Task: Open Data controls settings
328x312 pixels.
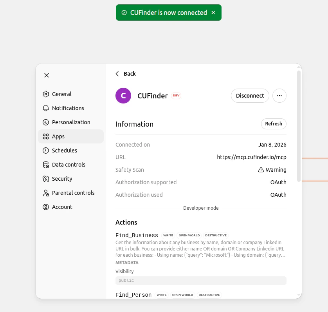Action: click(71, 165)
